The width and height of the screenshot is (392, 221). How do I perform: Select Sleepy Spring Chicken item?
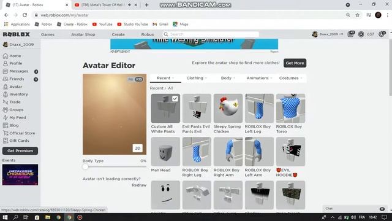tap(228, 108)
